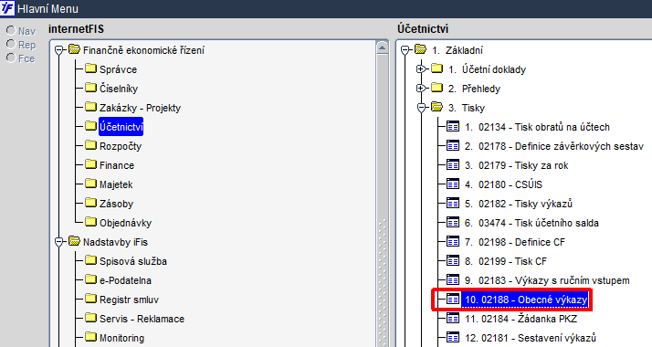Open the Rozpočty module

(121, 146)
